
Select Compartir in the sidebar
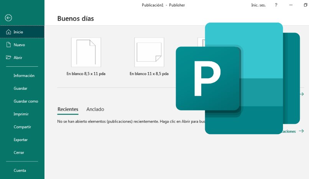22,127
